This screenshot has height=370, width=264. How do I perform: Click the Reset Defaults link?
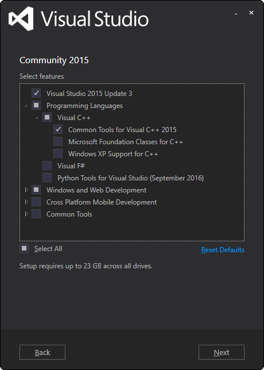tap(223, 250)
